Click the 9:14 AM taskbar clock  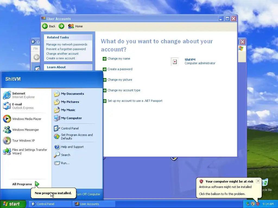tap(268, 204)
